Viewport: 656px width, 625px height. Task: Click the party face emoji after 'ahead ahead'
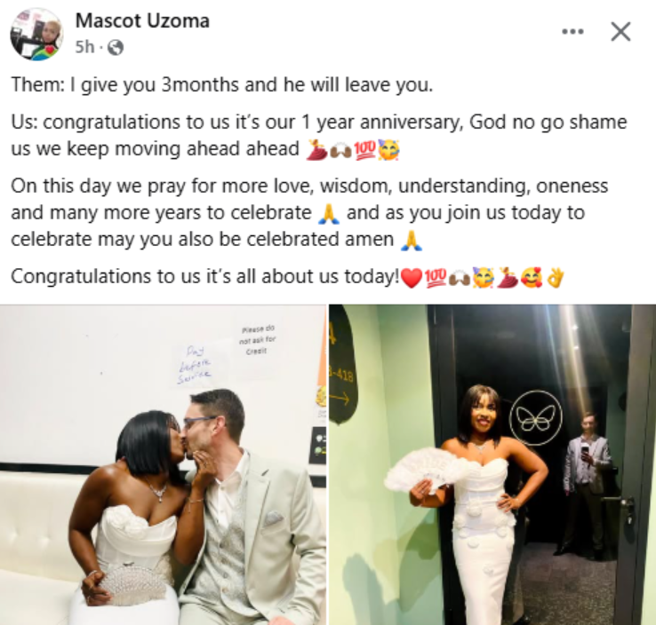pos(388,150)
